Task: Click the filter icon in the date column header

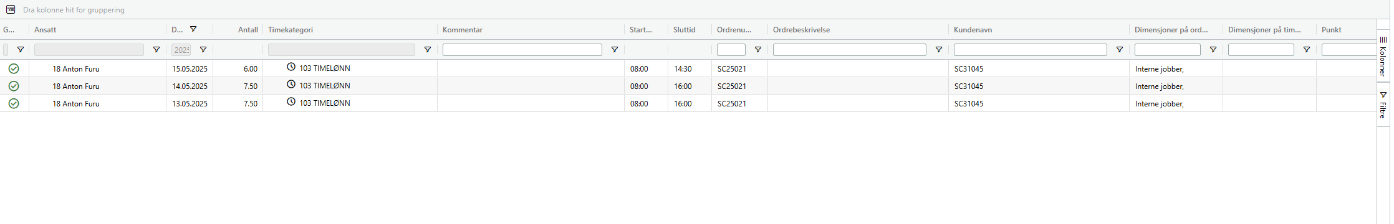Action: click(x=193, y=29)
